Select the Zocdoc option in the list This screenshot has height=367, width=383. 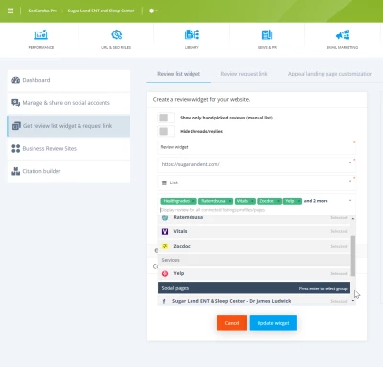point(254,246)
